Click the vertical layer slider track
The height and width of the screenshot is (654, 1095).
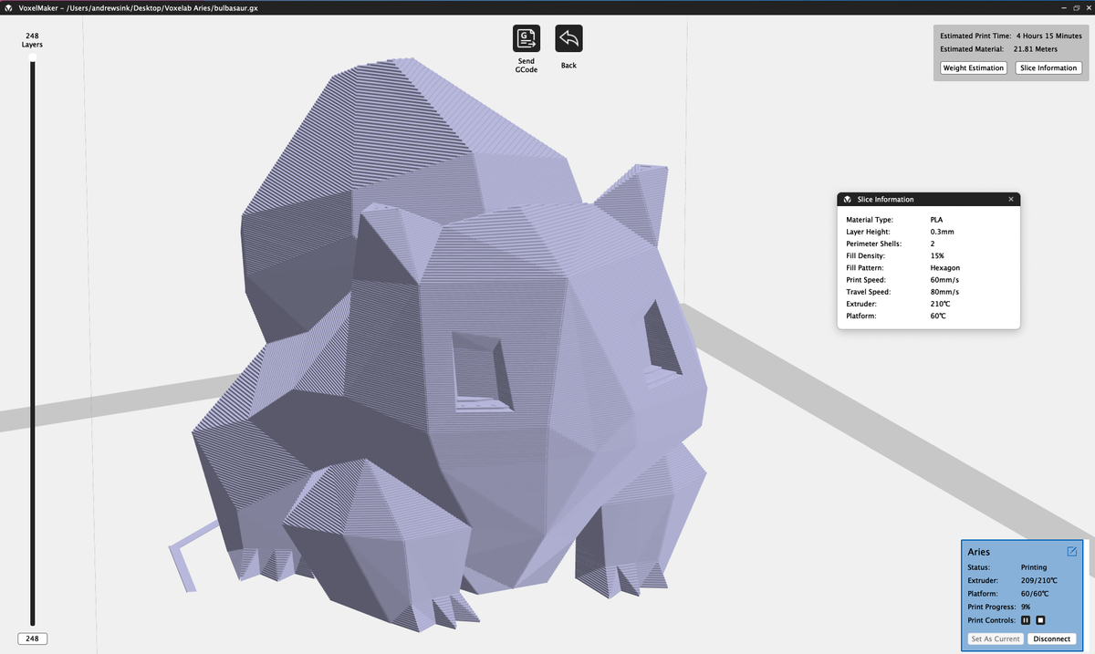click(x=33, y=342)
